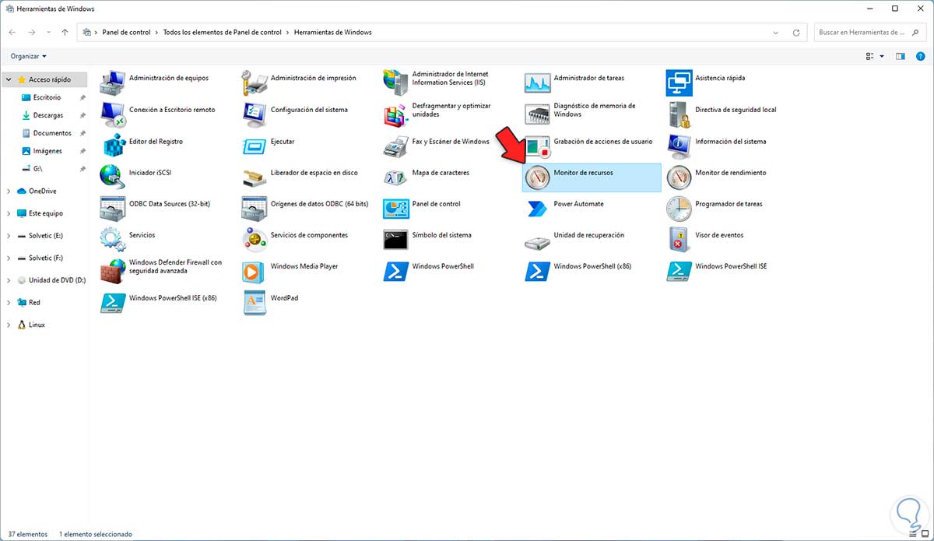Open address bar history dropdown
Image resolution: width=934 pixels, height=541 pixels.
click(776, 33)
